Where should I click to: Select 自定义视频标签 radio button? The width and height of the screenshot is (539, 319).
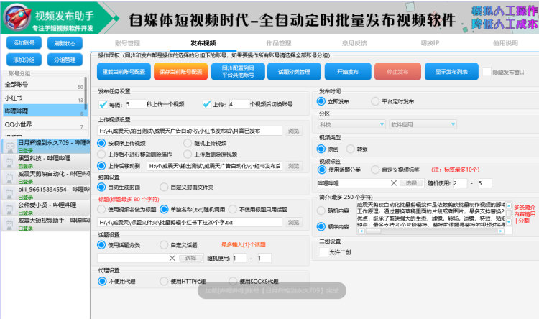coord(375,170)
